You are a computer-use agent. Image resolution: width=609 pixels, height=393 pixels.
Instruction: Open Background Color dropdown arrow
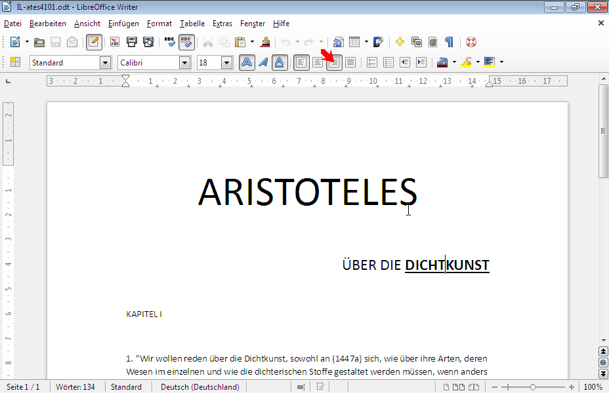pos(502,62)
